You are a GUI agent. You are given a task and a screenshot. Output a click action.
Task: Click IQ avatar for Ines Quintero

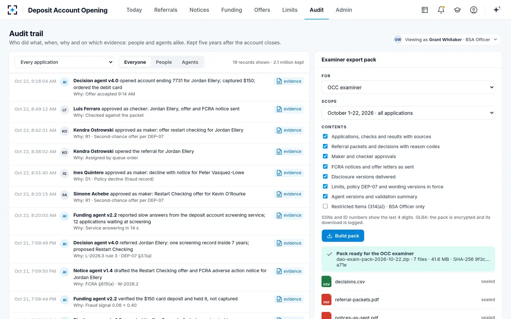point(65,174)
